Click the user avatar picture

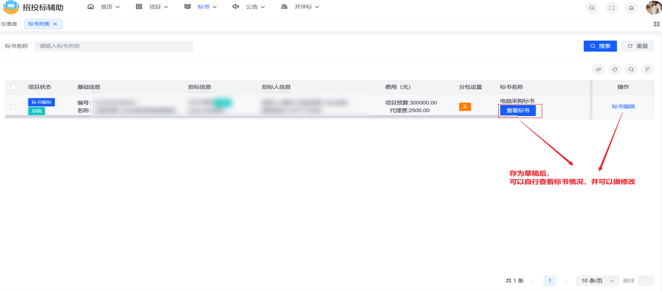[653, 8]
